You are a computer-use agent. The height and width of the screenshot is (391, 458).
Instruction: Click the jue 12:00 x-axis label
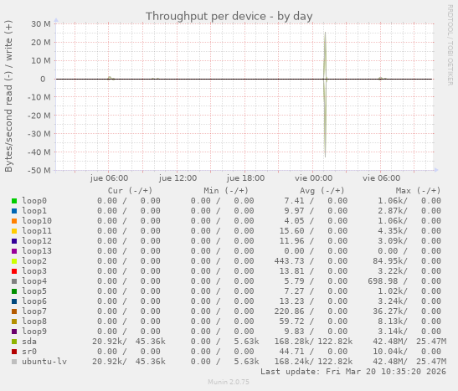click(178, 178)
